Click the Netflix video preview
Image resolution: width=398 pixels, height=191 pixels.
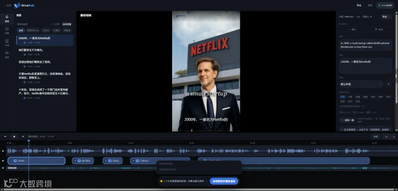[x=206, y=71]
